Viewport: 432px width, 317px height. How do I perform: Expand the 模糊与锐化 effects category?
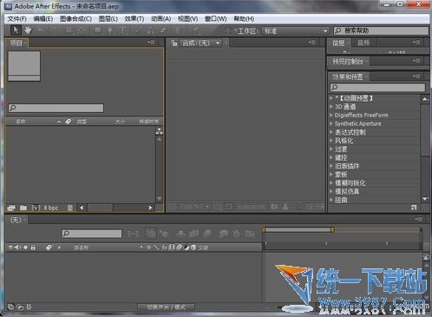(x=331, y=183)
